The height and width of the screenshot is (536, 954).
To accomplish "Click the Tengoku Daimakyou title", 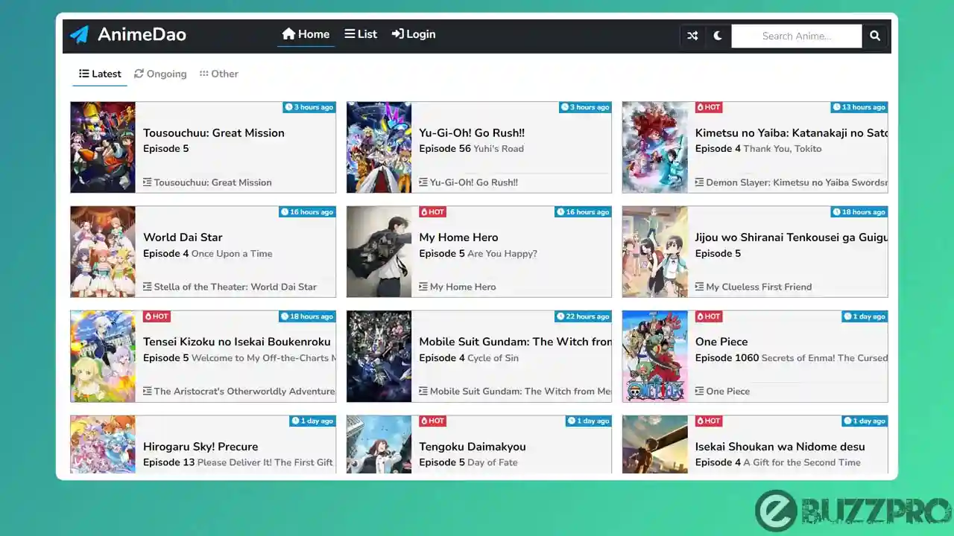I will point(473,447).
